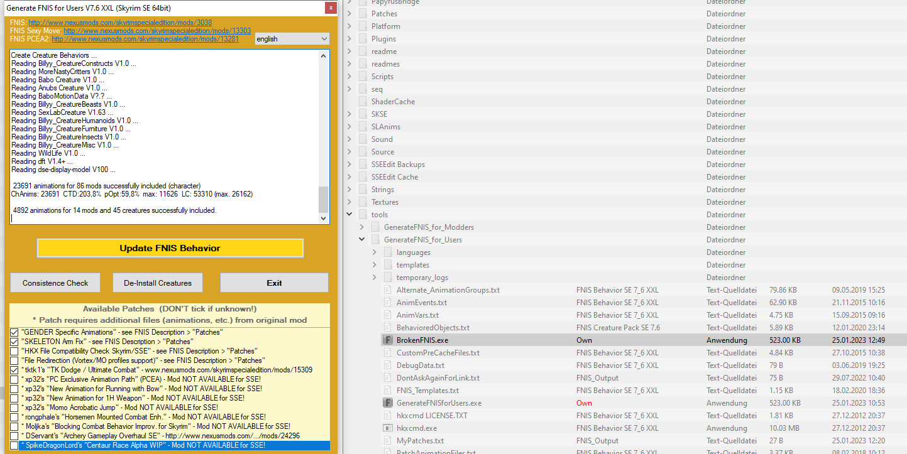Click the Textures folder icon

click(363, 202)
